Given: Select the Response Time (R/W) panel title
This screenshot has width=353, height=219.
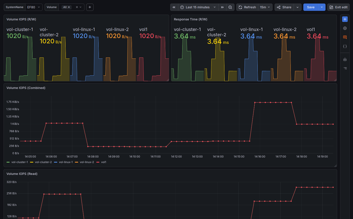Looking at the screenshot, I should (191, 19).
